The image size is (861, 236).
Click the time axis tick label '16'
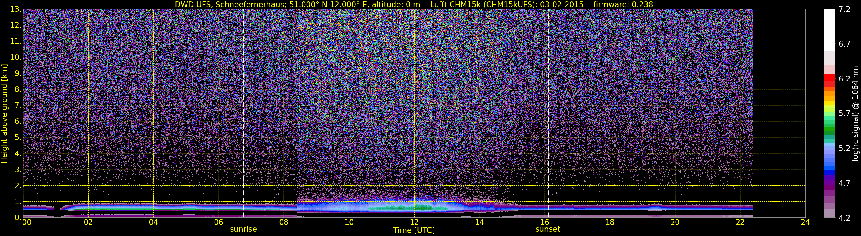[544, 222]
